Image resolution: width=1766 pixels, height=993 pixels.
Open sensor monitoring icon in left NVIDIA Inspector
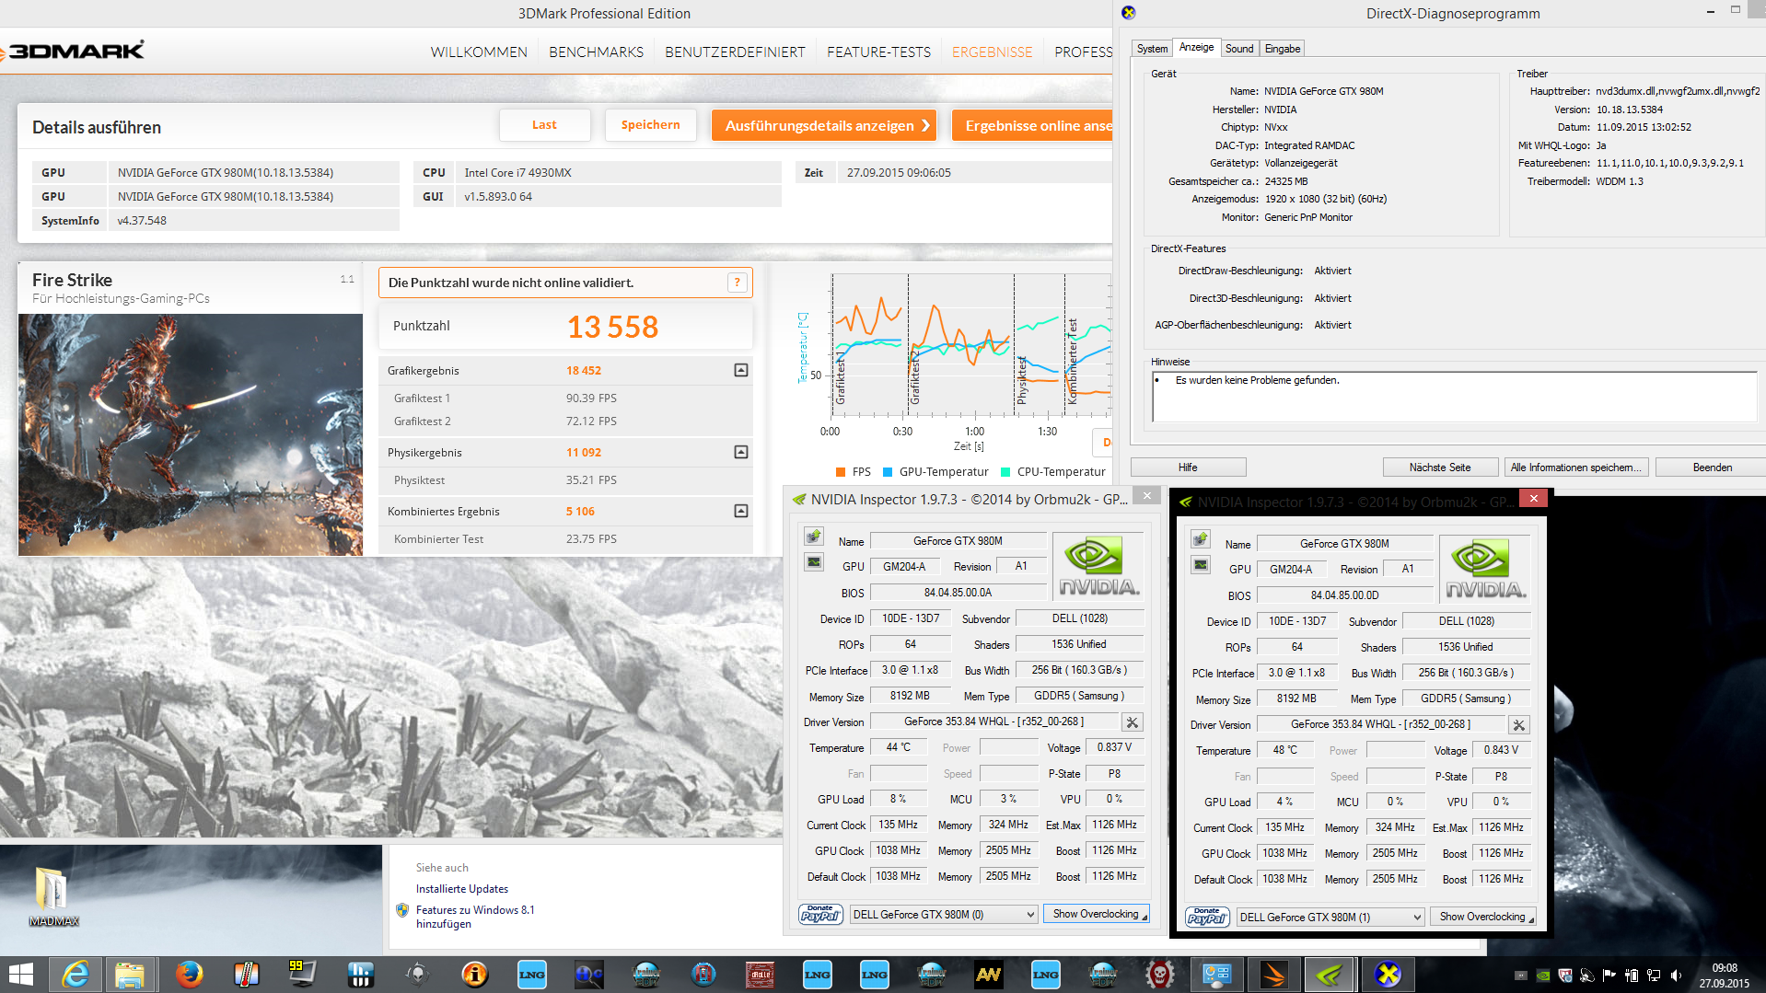813,561
